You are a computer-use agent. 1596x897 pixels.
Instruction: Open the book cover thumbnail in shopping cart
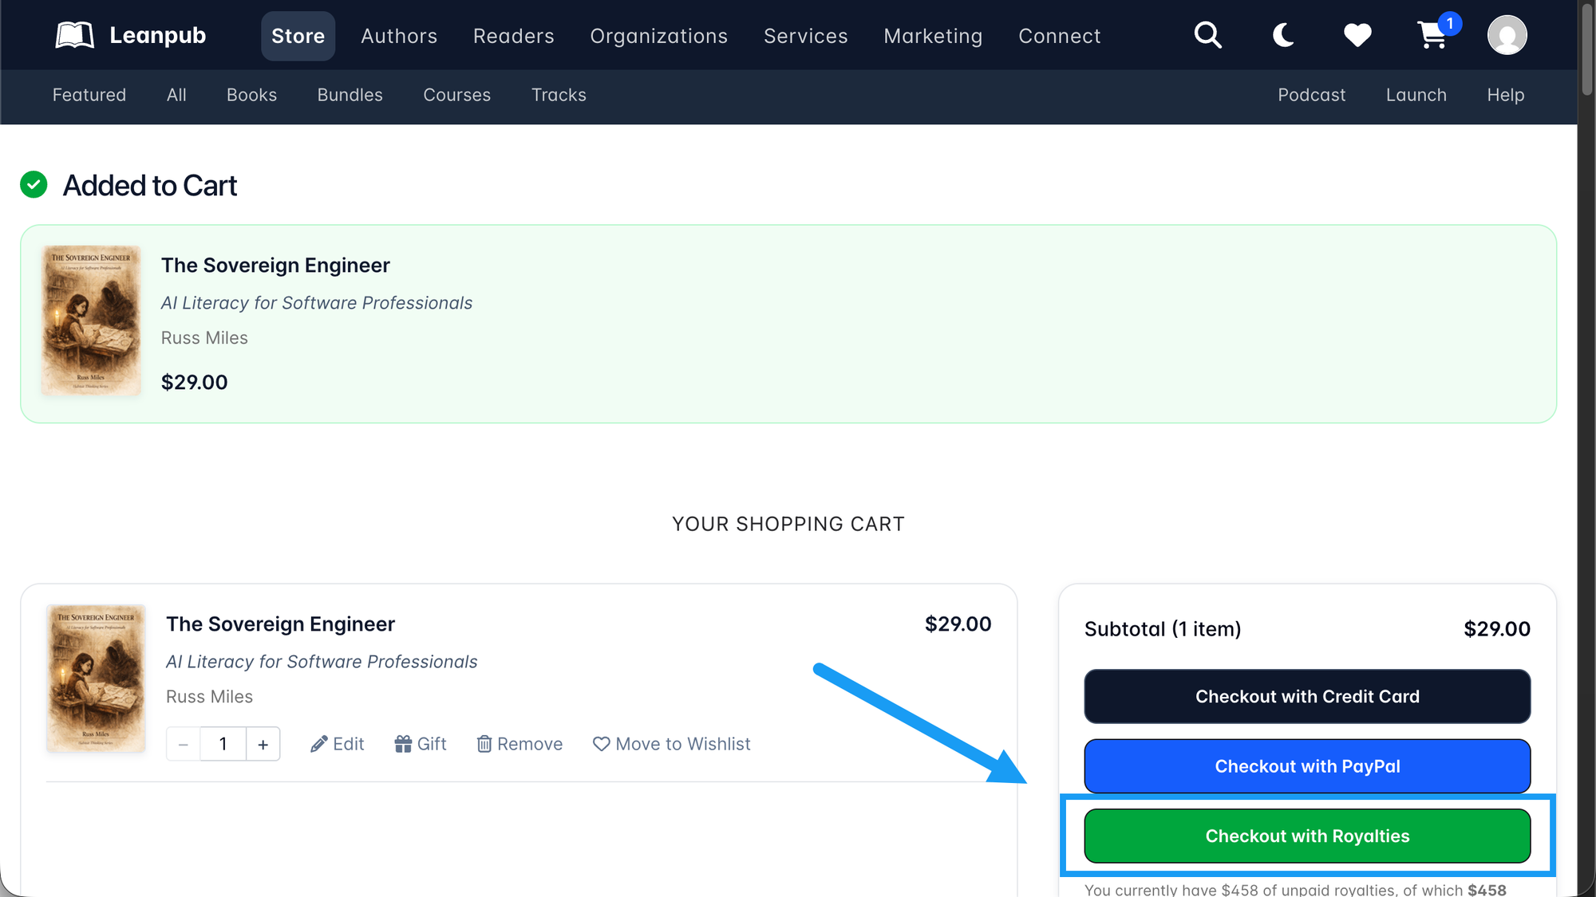point(96,679)
